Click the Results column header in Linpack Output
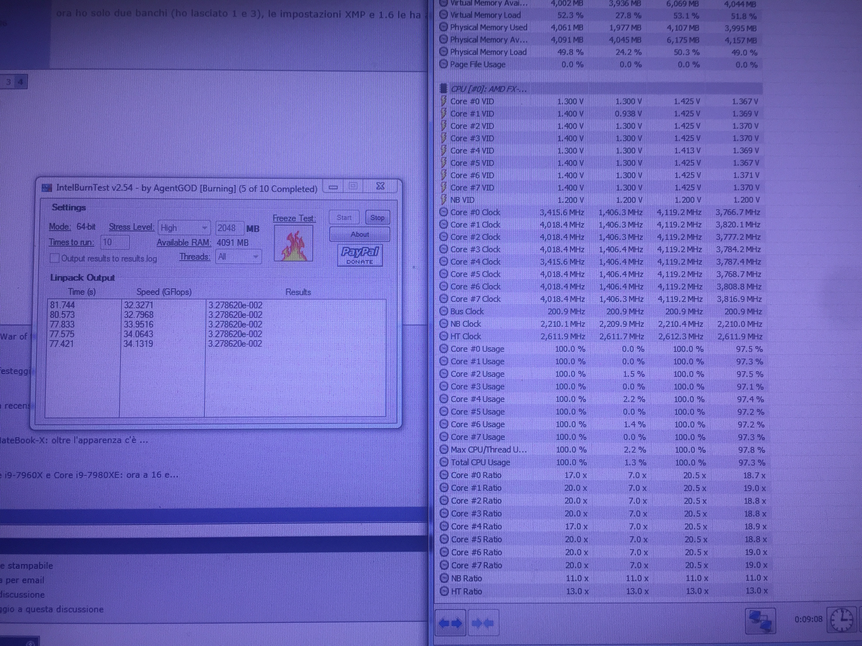 pyautogui.click(x=298, y=292)
